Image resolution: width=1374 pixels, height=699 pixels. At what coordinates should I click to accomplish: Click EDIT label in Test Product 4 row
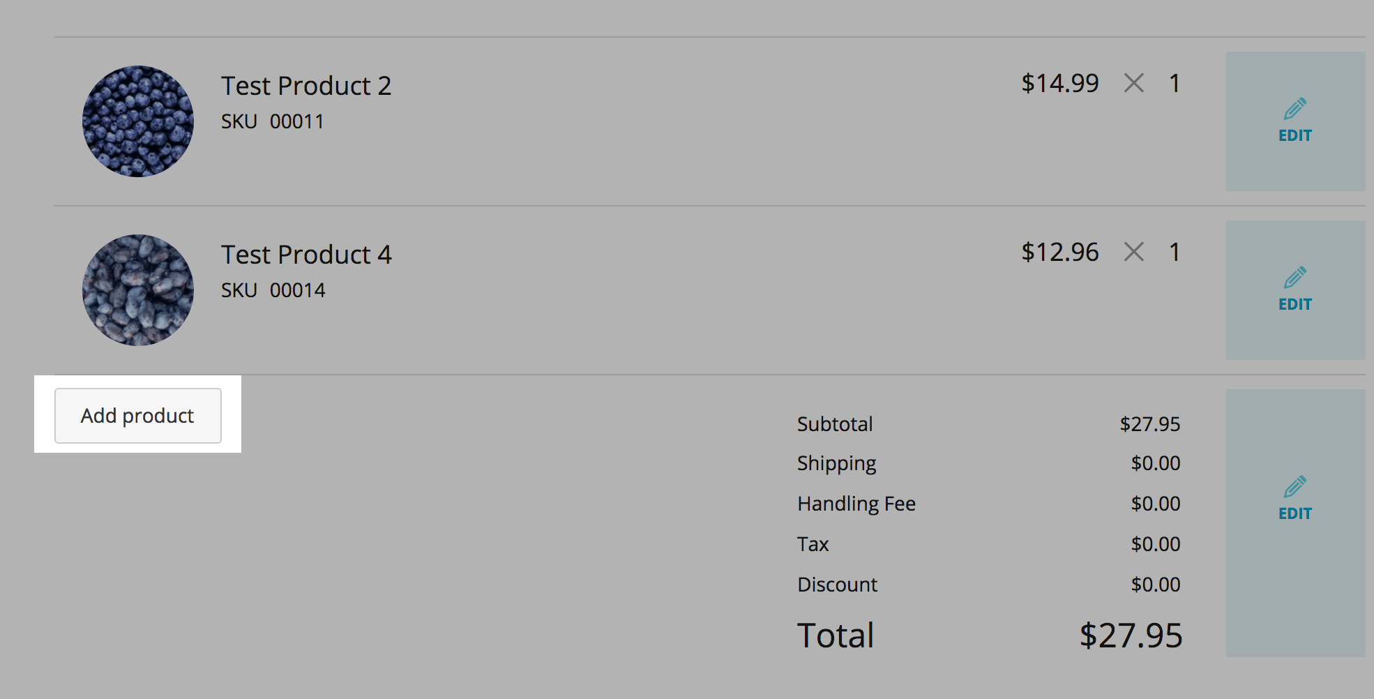click(1294, 304)
